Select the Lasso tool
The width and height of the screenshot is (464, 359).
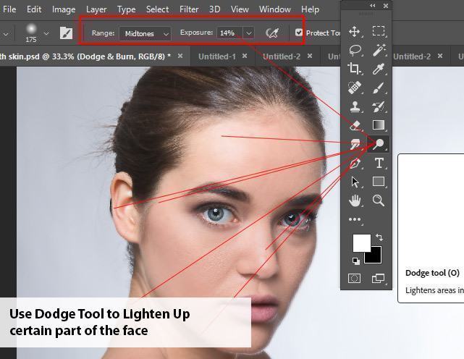(x=355, y=50)
